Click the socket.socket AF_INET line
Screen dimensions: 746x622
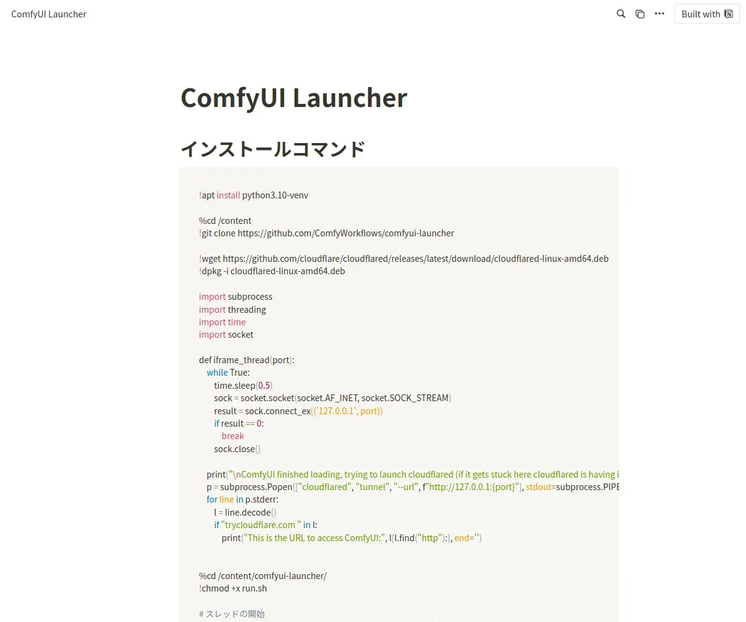pos(333,398)
